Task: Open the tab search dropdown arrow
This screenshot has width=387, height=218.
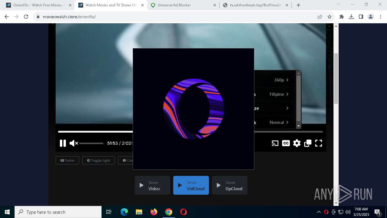Action: pos(338,4)
